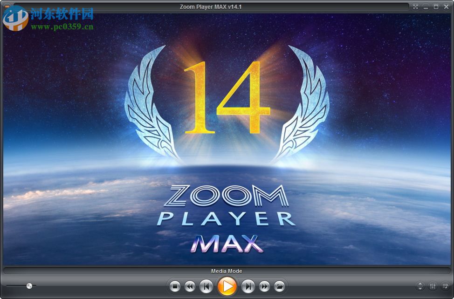This screenshot has height=299, width=454.
Task: Click the up/down arrows icon on control bar
Action: click(x=420, y=286)
